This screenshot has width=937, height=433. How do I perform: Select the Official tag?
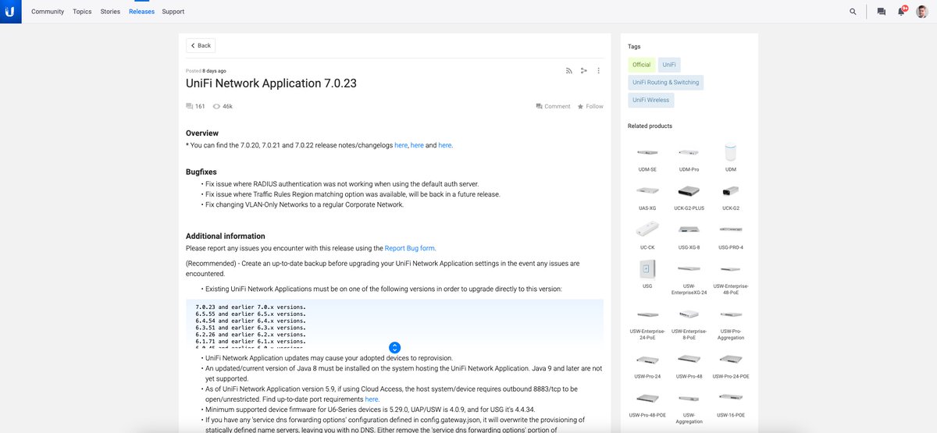coord(641,65)
